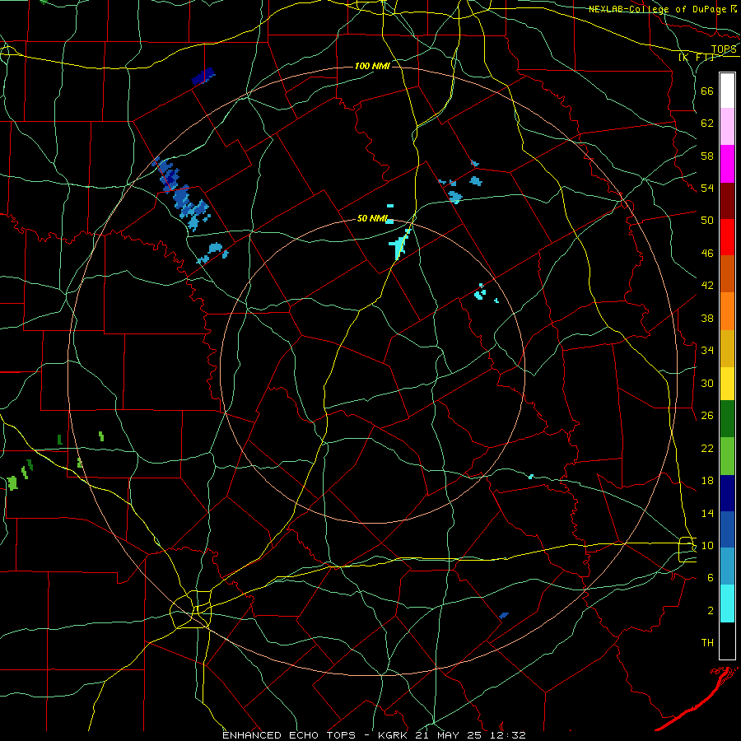The image size is (741, 741).
Task: Click the legend value "62"
Action: 707,123
